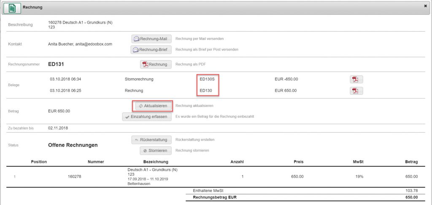This screenshot has width=432, height=205.
Task: Create a refund with Rückerstattung
Action: [x=151, y=139]
